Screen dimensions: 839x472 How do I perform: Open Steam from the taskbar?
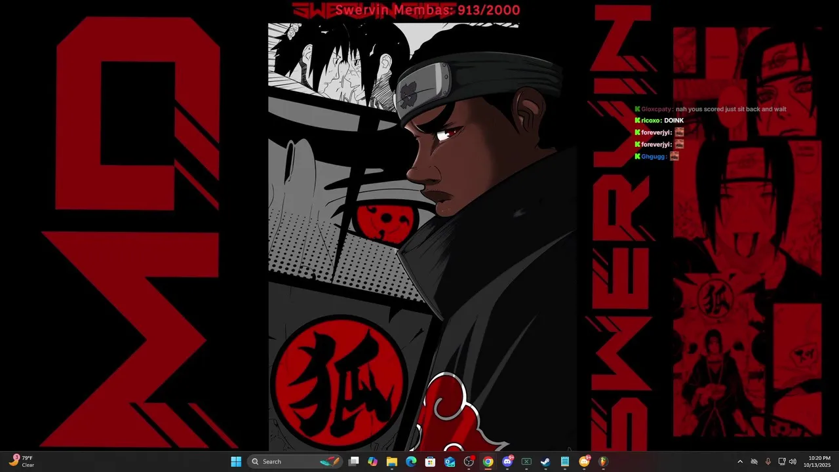tap(545, 462)
